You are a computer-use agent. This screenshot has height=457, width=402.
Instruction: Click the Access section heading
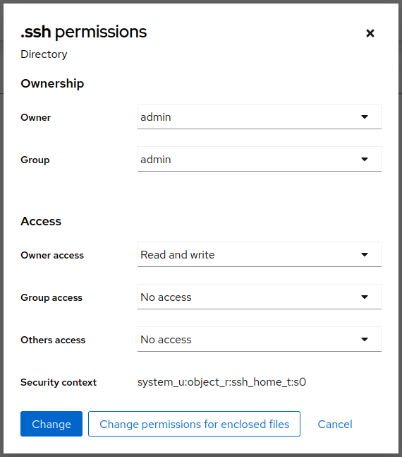tap(41, 221)
